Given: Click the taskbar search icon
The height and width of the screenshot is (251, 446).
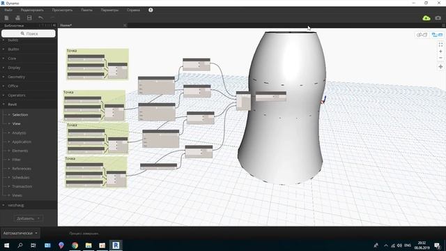Looking at the screenshot, I should pyautogui.click(x=20, y=245).
